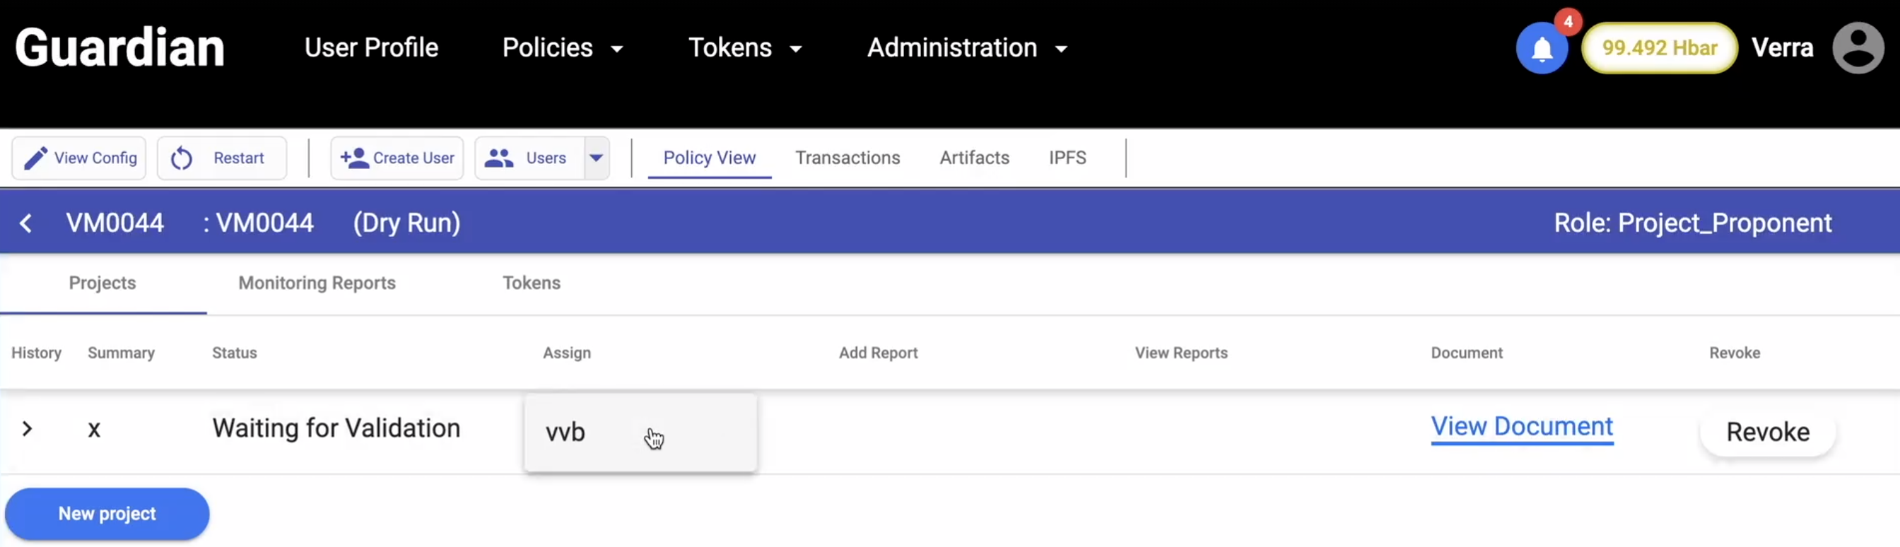Click the View Document link
The image size is (1900, 547).
[x=1522, y=426]
